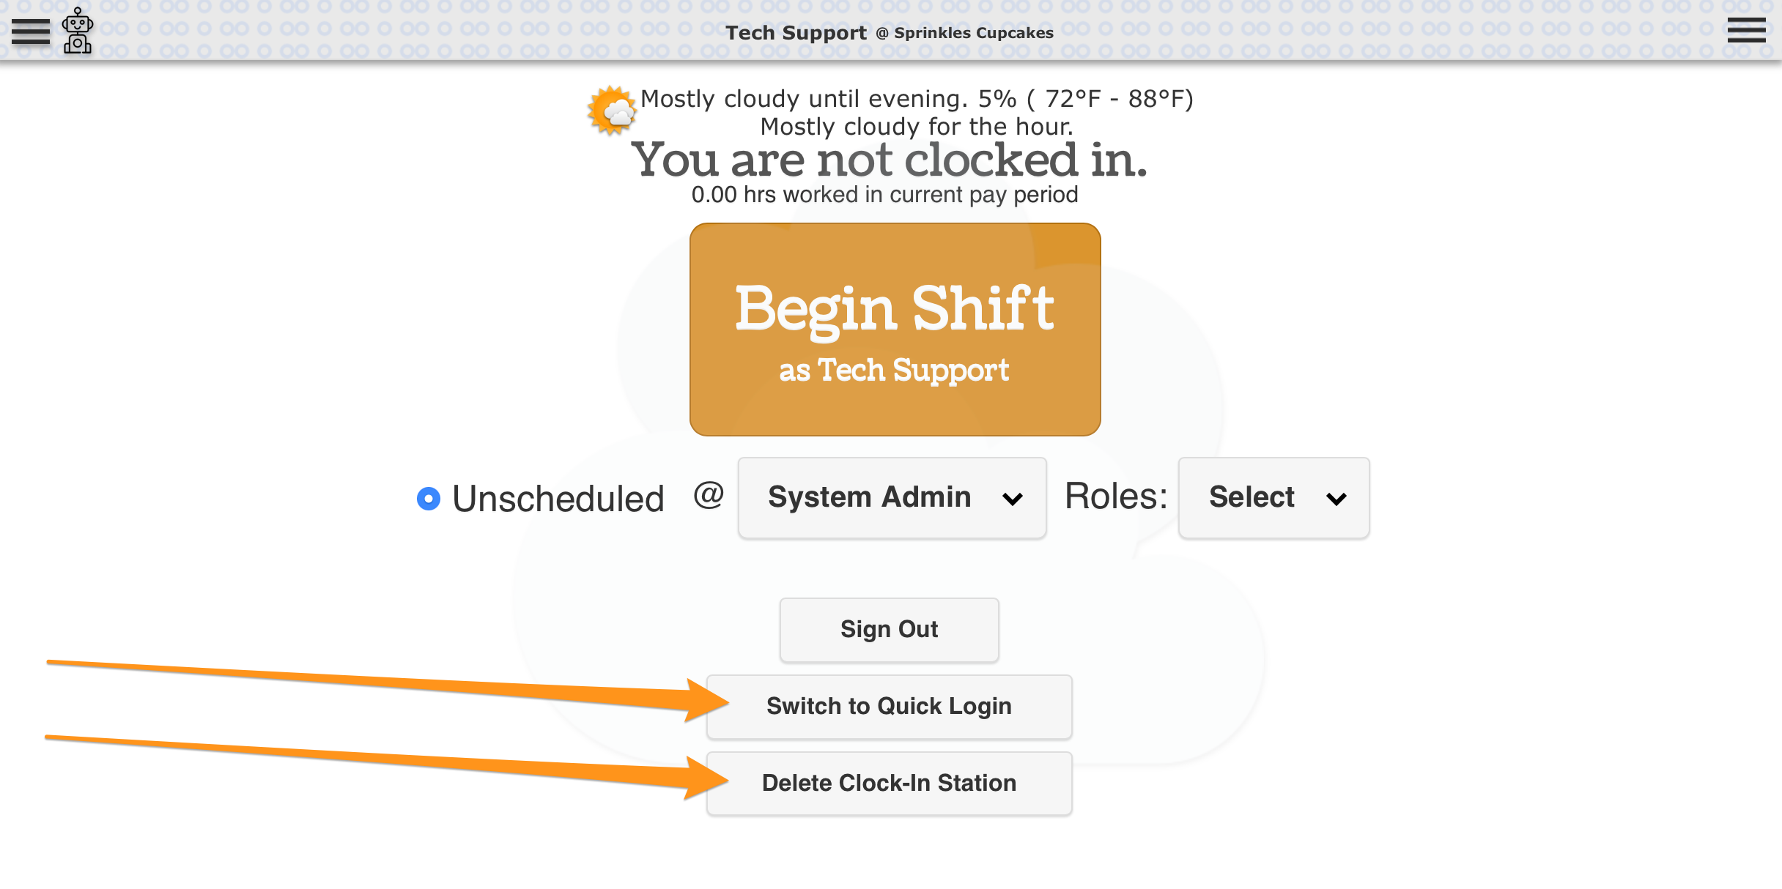The height and width of the screenshot is (889, 1782).
Task: Open the Roles Select dropdown
Action: (x=1273, y=498)
